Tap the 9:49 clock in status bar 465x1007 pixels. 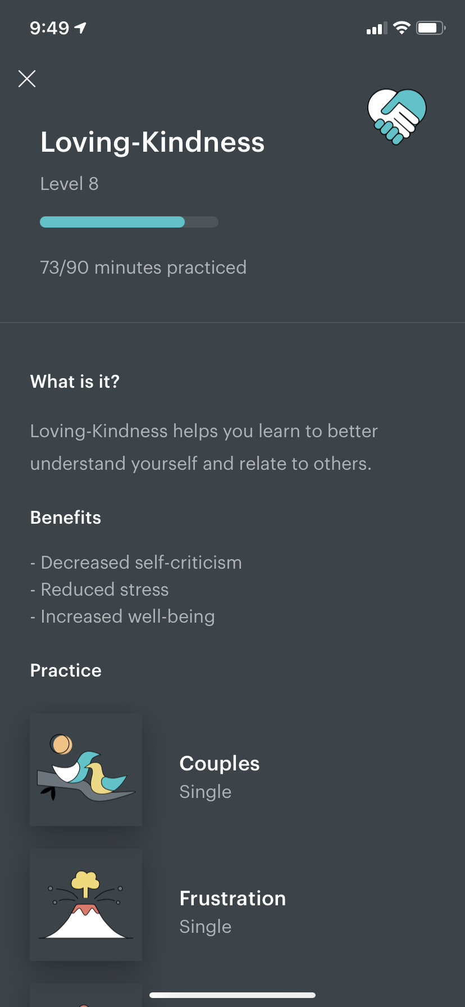point(49,28)
